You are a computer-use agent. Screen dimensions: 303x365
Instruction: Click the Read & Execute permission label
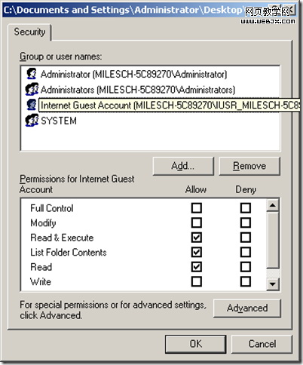pos(62,238)
